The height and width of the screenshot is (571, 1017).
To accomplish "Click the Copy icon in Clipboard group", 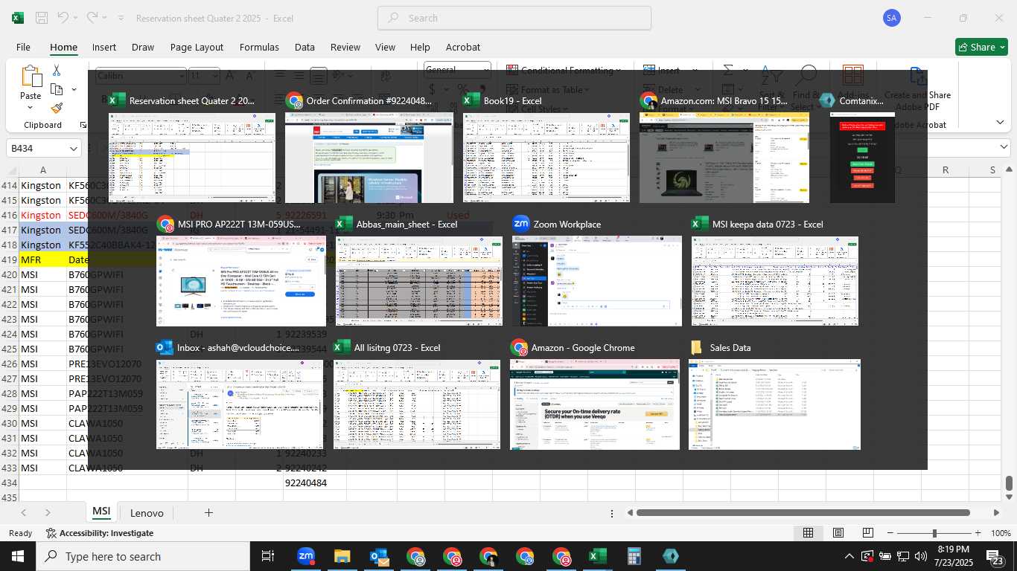I will 57,89.
